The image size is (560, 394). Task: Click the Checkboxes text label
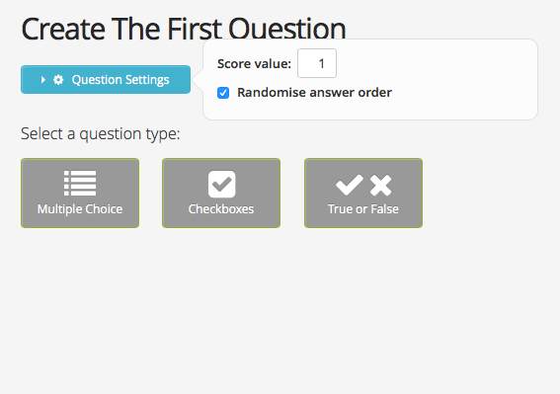click(221, 209)
